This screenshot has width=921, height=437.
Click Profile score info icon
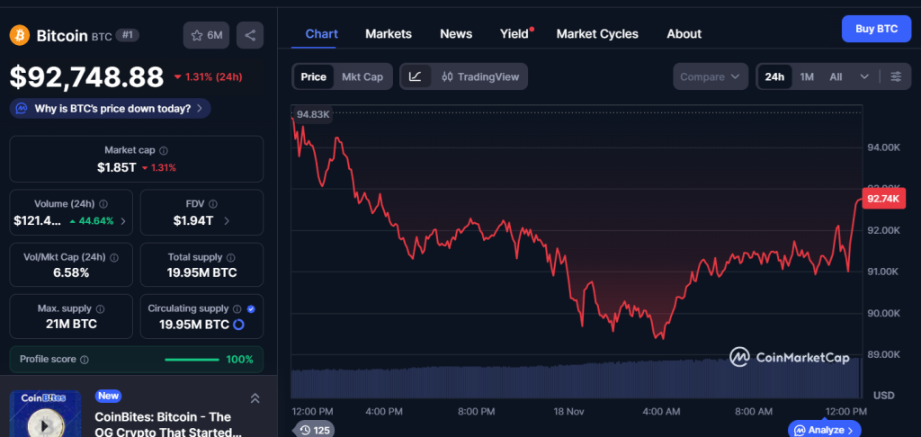click(84, 359)
